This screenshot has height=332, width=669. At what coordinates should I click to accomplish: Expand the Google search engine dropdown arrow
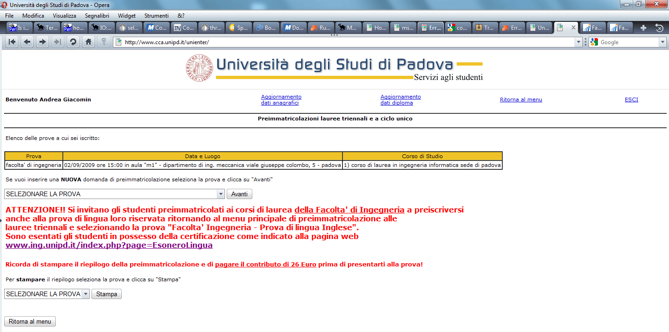click(662, 42)
